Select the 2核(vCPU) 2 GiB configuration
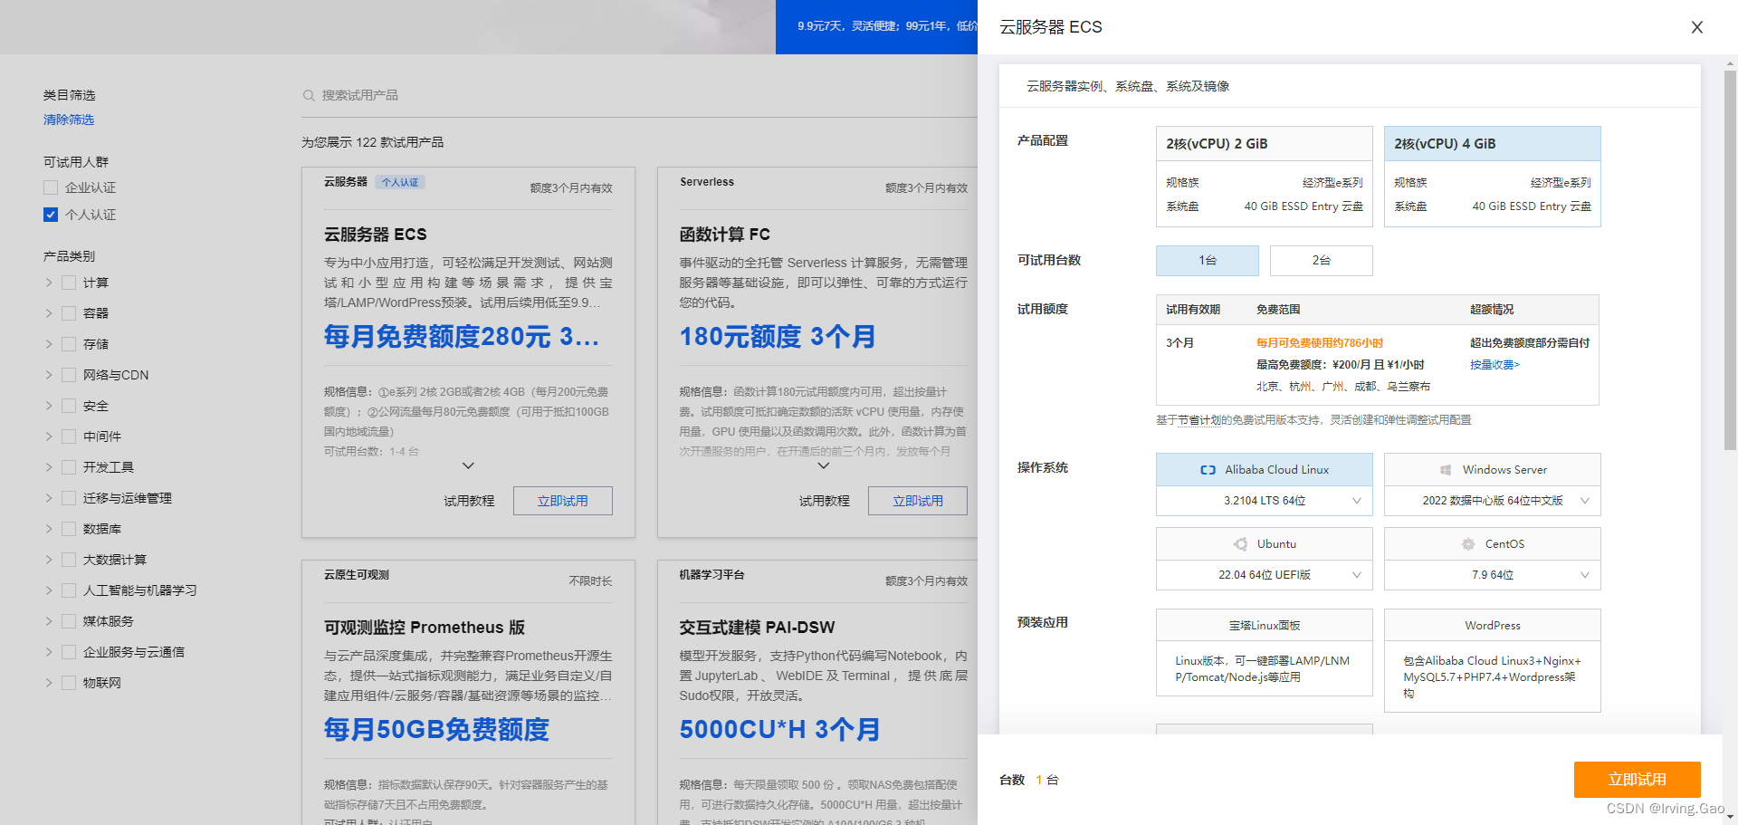Viewport: 1738px width, 825px height. click(1265, 177)
